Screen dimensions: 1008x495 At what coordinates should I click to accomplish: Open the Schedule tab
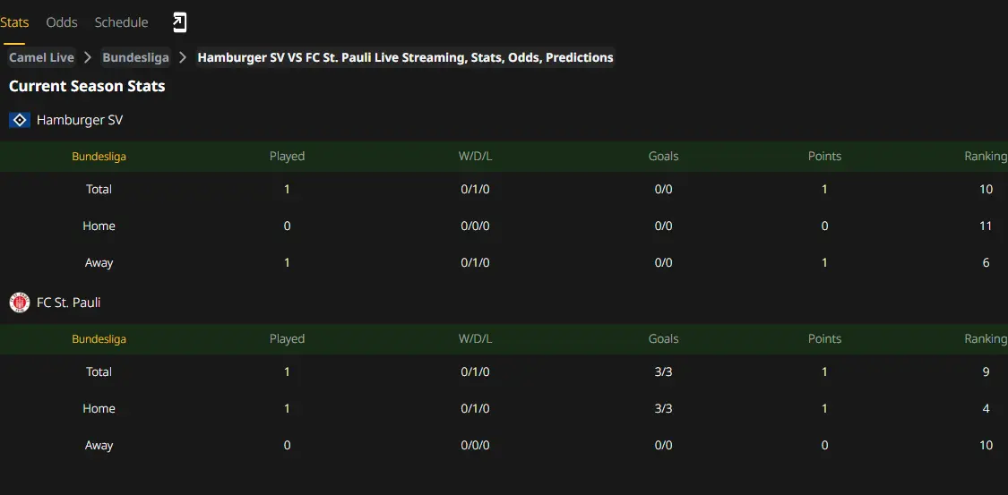tap(122, 22)
